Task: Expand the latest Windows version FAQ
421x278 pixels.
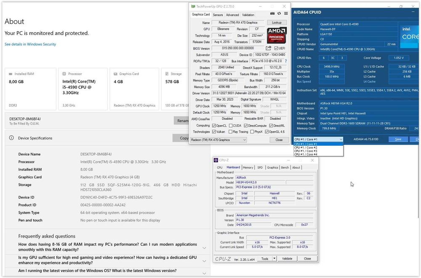Action: pos(204,273)
